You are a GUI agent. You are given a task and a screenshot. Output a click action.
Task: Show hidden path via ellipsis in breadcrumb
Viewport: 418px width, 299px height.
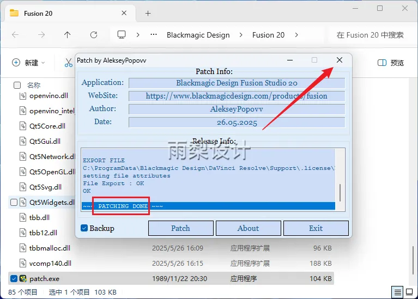154,35
